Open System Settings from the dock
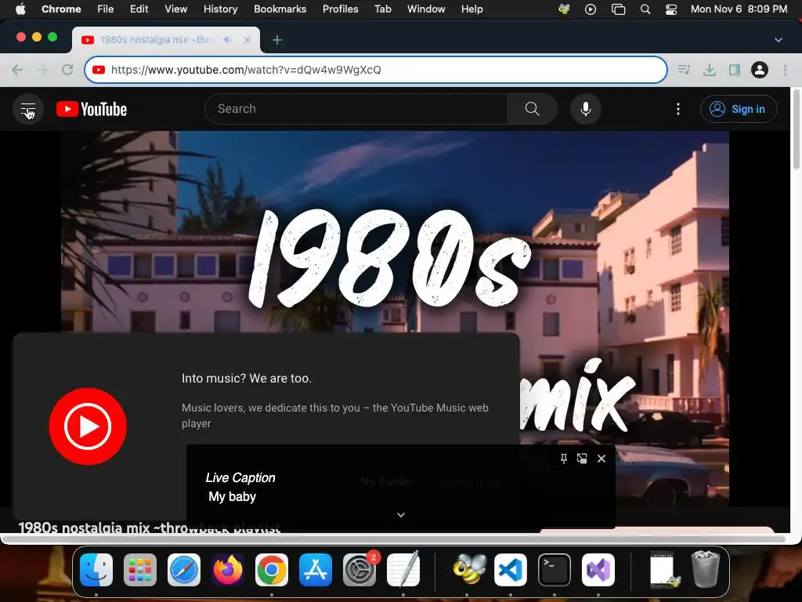 (x=359, y=570)
